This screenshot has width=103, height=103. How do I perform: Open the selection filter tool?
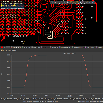point(52,2)
